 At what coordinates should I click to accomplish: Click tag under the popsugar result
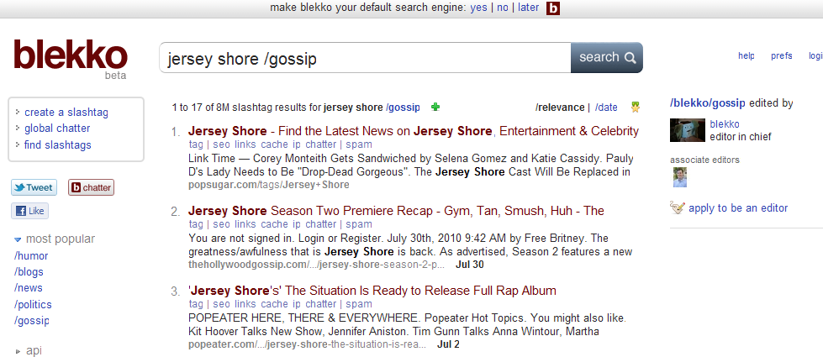(x=196, y=144)
